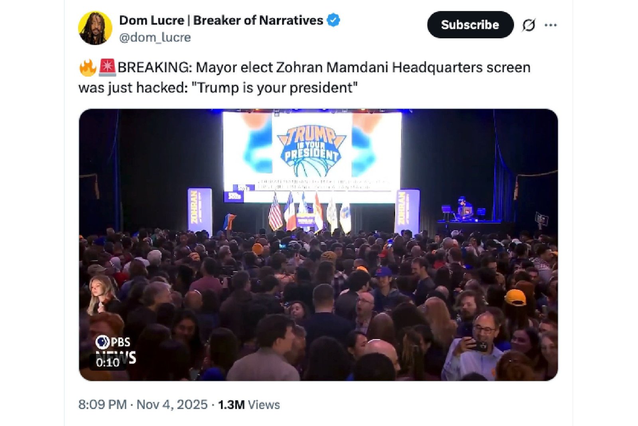The image size is (638, 426).
Task: Click the blue verified checkmark badge
Action: pos(333,20)
